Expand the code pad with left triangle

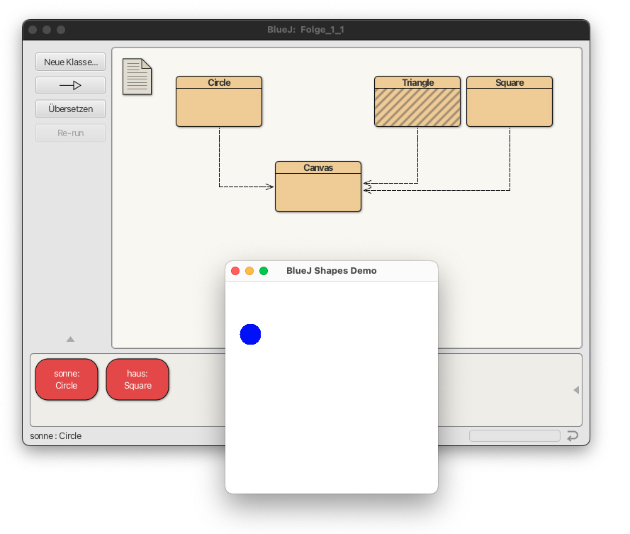point(576,389)
